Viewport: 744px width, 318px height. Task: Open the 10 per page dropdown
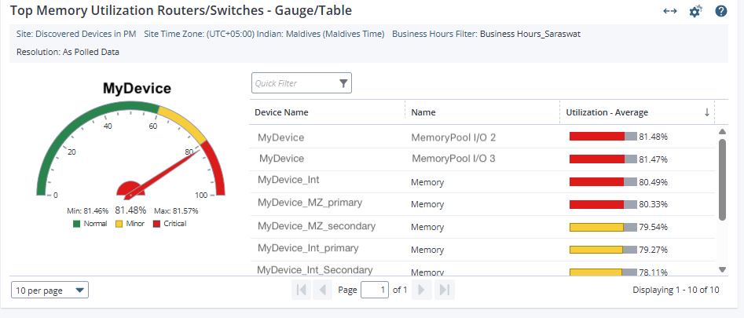pyautogui.click(x=50, y=291)
